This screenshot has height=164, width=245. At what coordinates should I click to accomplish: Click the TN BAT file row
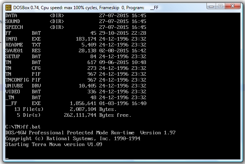(x=76, y=62)
